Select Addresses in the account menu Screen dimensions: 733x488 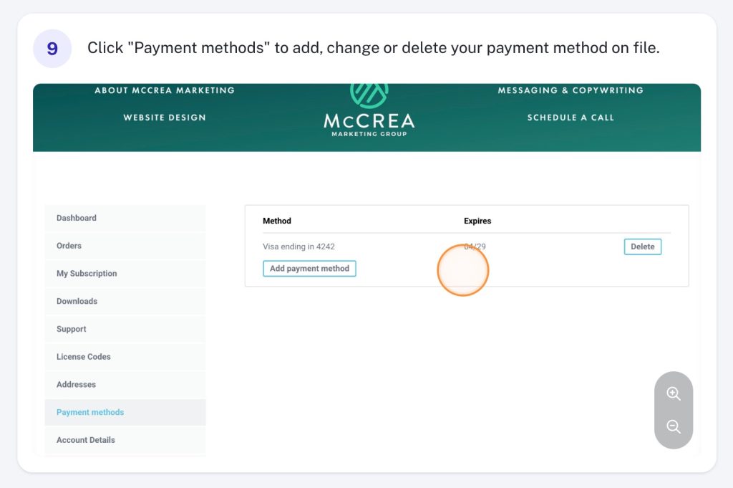[125, 385]
